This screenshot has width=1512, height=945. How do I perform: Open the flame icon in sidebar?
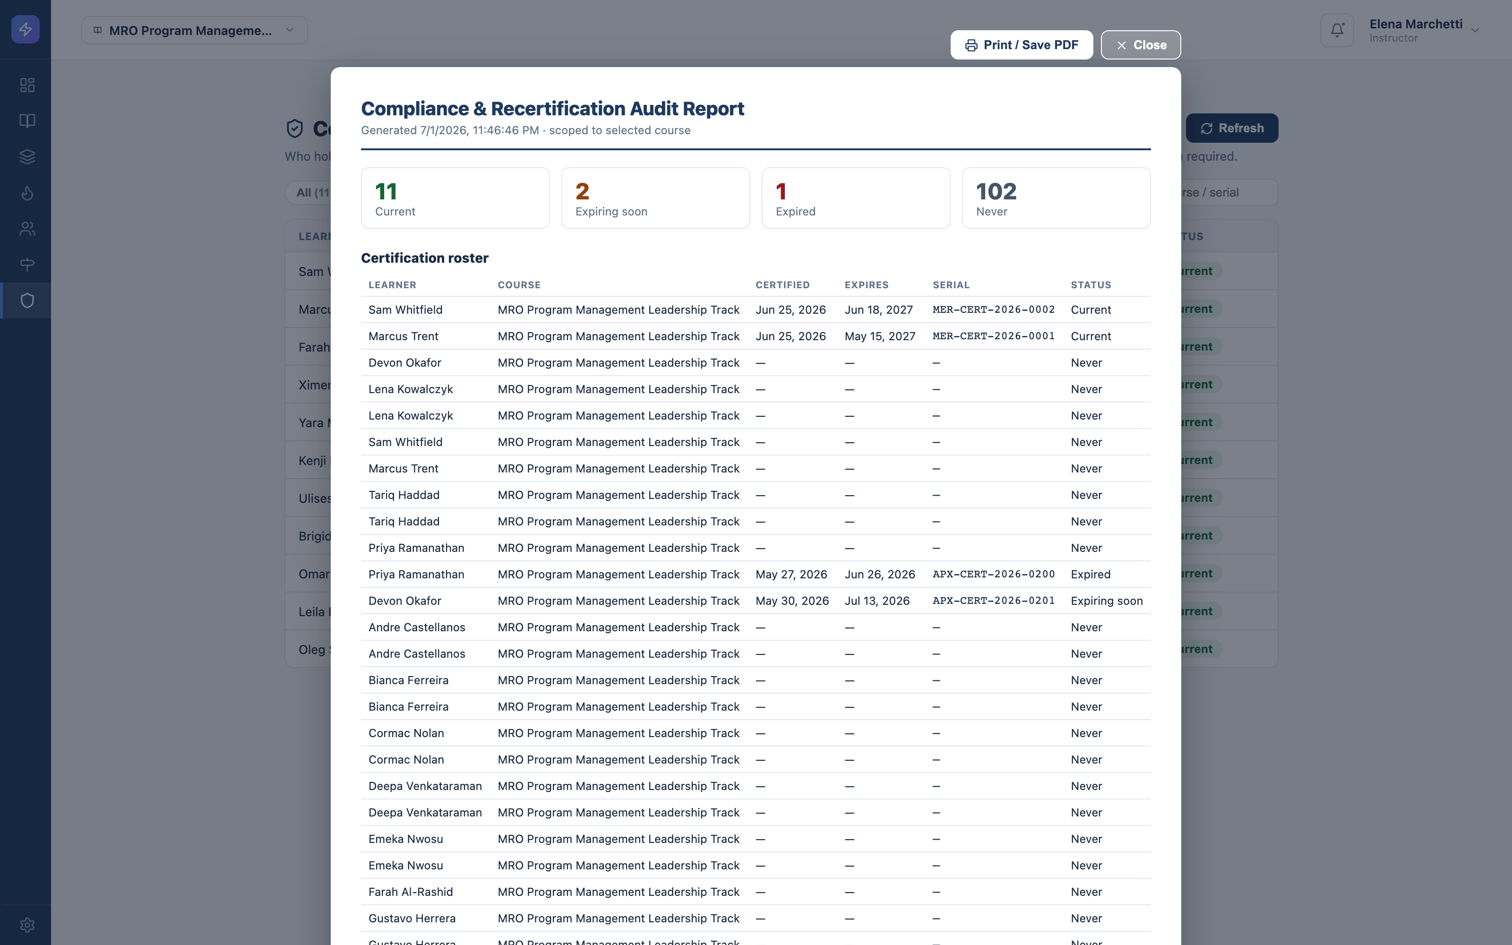27,192
